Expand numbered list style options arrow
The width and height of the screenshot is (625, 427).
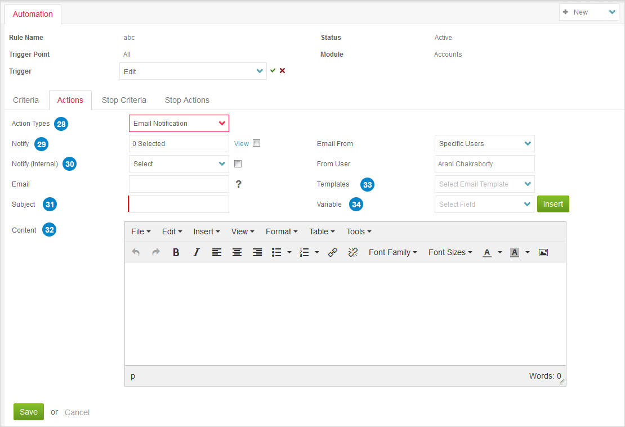click(317, 252)
